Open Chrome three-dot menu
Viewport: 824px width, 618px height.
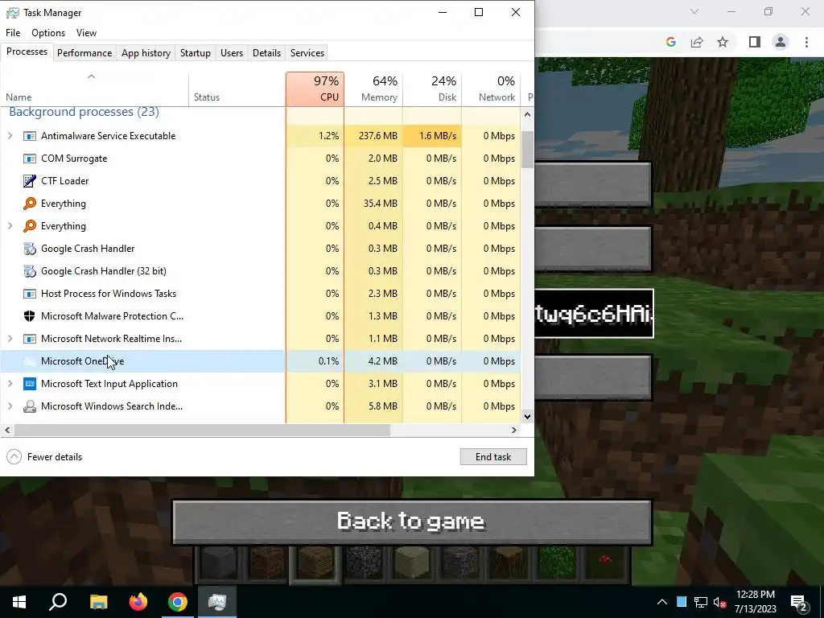pos(806,42)
